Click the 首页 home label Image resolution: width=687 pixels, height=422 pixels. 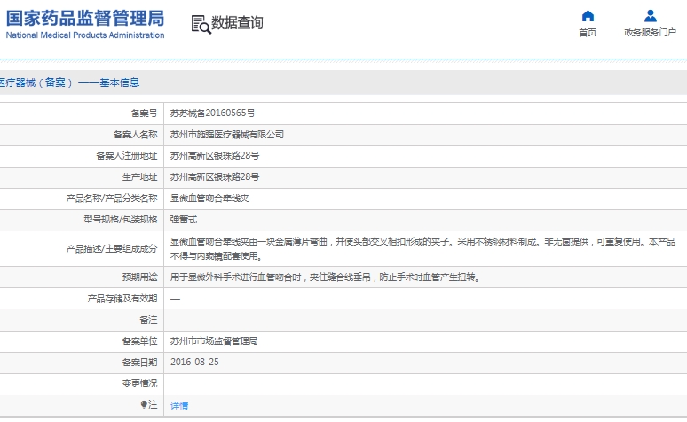588,33
